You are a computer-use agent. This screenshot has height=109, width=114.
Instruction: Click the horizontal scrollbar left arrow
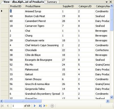coord(2,101)
